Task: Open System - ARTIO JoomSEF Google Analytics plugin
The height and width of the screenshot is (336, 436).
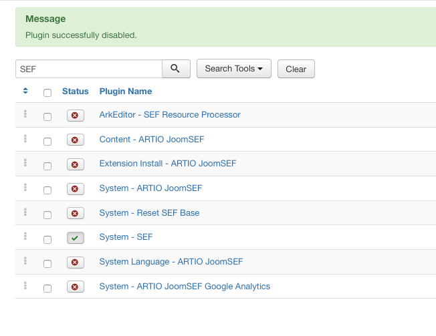Action: [x=185, y=287]
